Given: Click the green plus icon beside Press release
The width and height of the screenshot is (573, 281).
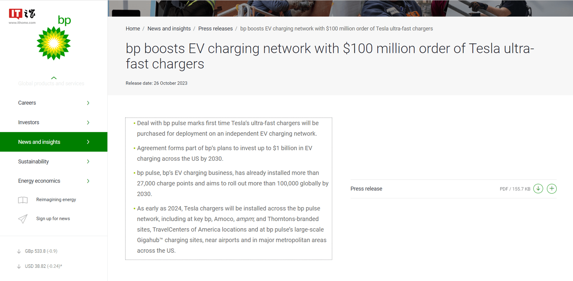Looking at the screenshot, I should (552, 189).
